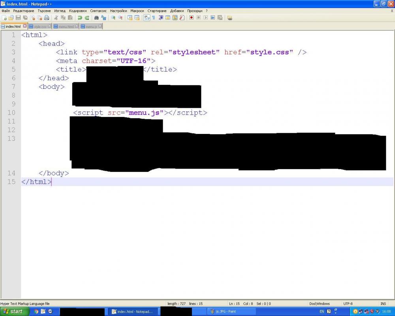The image size is (395, 316).
Task: Switch to the menu.html tab
Action: click(x=66, y=26)
